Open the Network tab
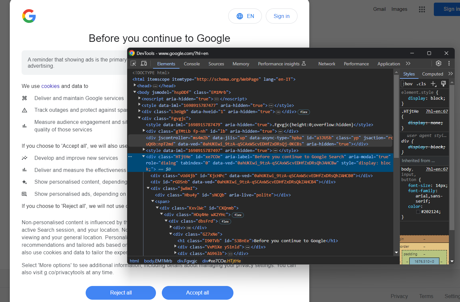The height and width of the screenshot is (302, 460). [327, 64]
